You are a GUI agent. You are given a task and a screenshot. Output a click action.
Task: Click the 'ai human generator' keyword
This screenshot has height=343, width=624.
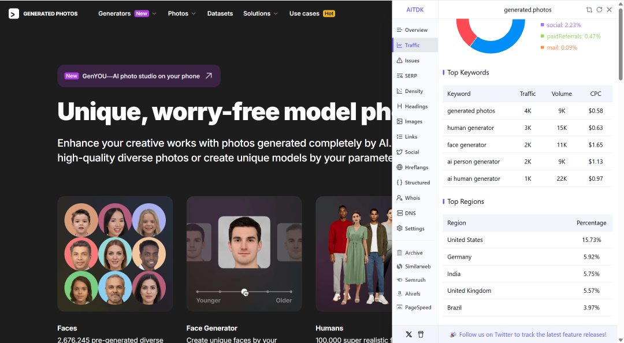pyautogui.click(x=474, y=178)
